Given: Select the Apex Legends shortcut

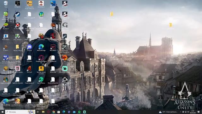Looking at the screenshot, I should coord(18,69).
